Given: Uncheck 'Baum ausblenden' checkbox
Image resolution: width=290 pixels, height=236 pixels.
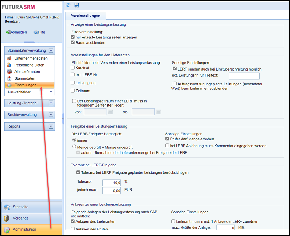Looking at the screenshot, I should 73,43.
